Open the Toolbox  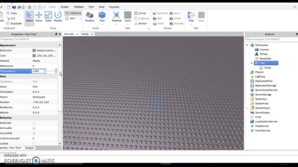90,17
